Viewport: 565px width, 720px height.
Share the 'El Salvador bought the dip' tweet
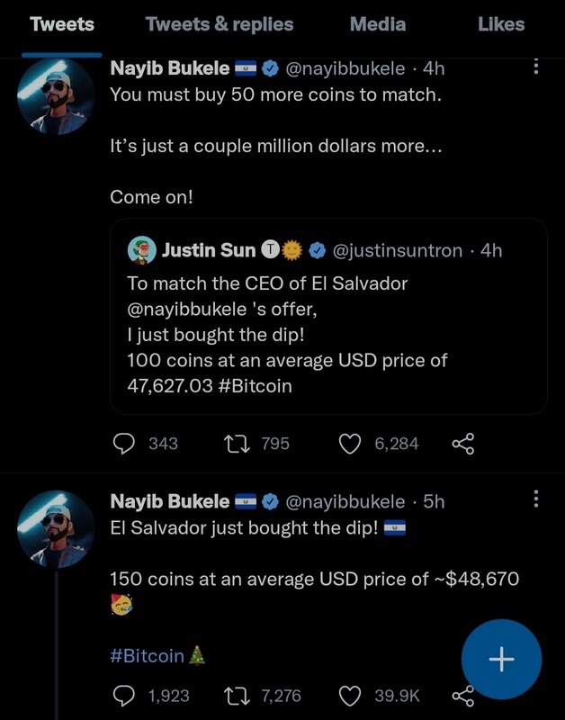(x=462, y=696)
